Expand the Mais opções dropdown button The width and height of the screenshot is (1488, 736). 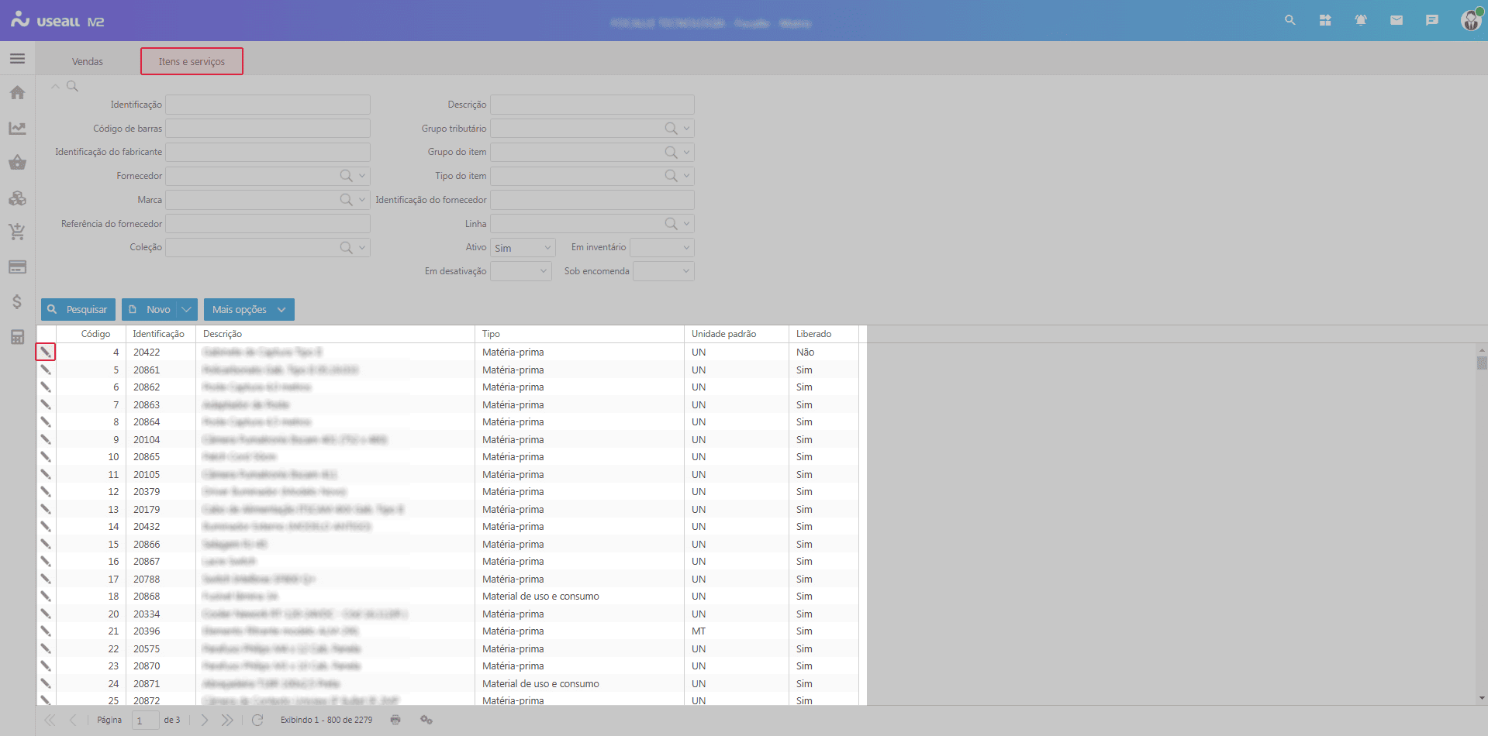[248, 309]
